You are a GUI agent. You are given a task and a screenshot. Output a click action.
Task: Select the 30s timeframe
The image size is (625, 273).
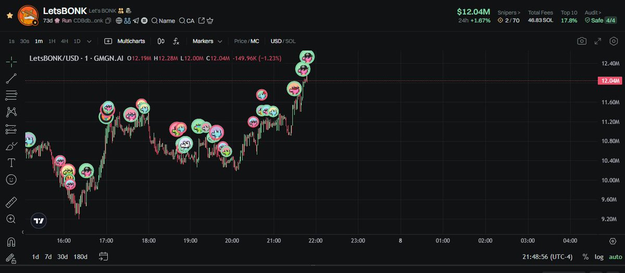point(24,41)
